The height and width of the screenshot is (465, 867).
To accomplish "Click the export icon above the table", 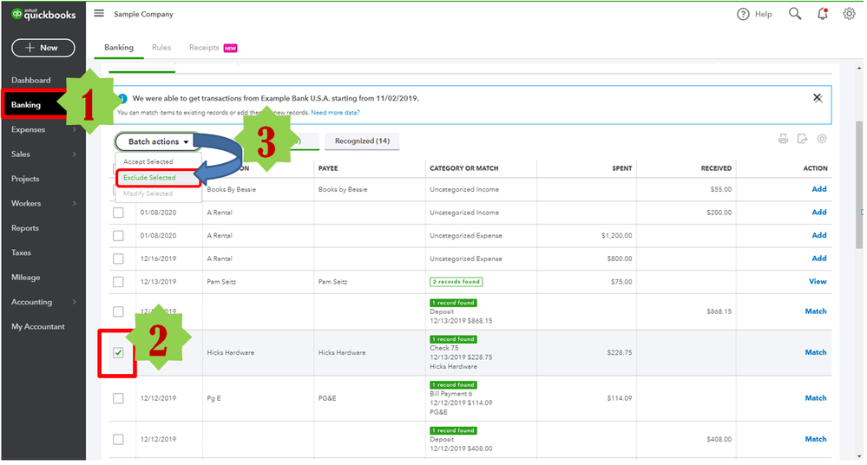I will pyautogui.click(x=802, y=139).
